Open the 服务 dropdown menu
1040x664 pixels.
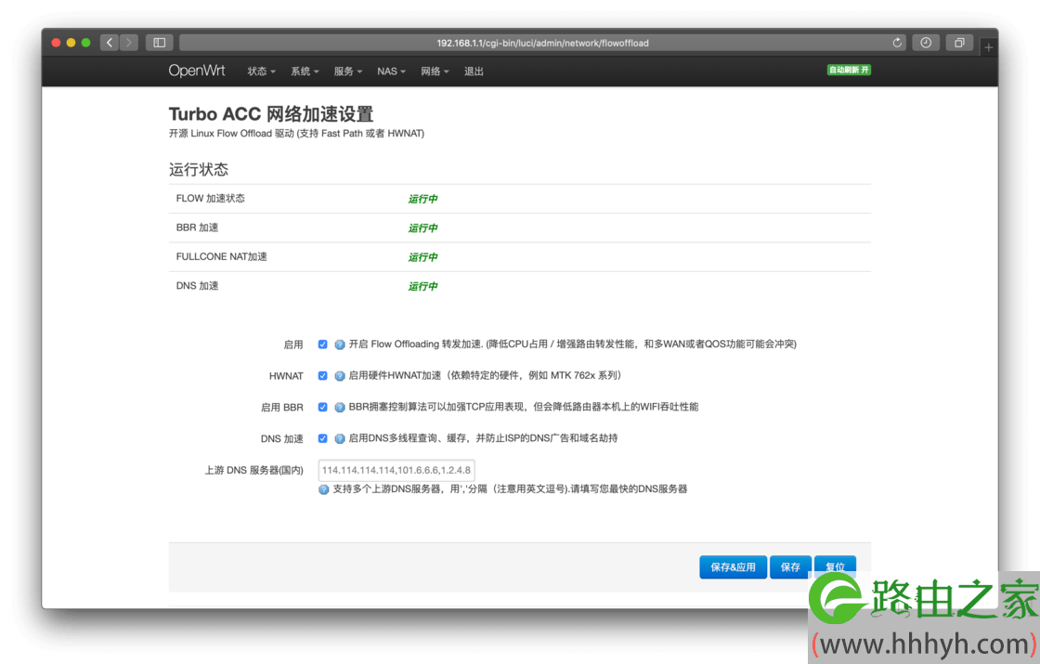(347, 71)
